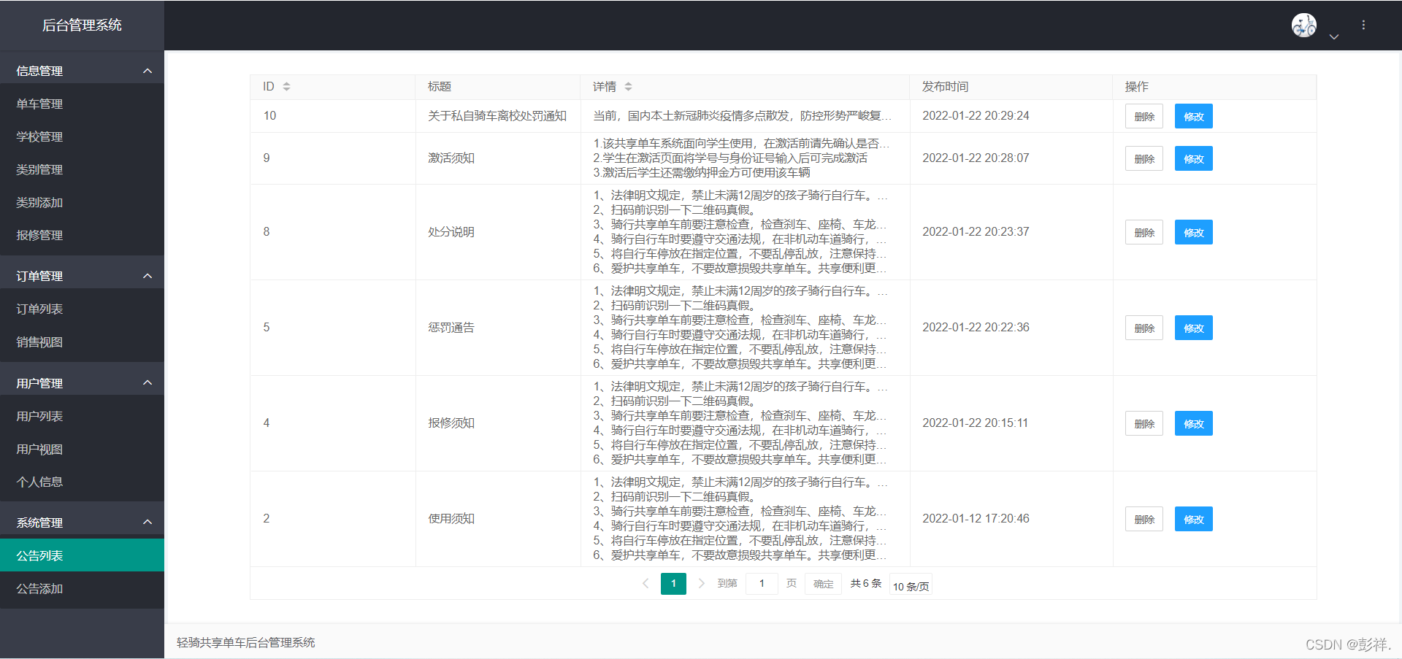Edit the 激活须知 announcement
This screenshot has height=659, width=1402.
click(1194, 158)
